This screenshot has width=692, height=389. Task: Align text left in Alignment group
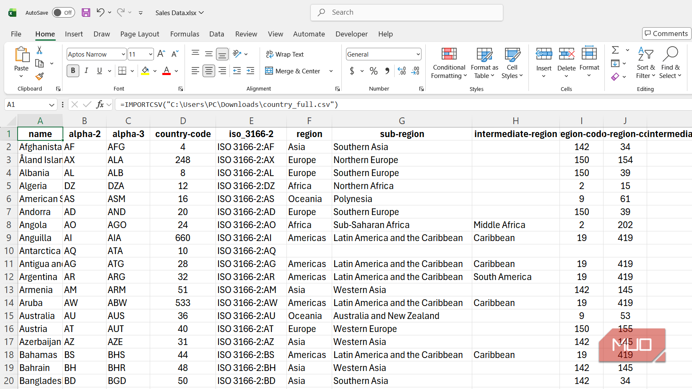(195, 71)
